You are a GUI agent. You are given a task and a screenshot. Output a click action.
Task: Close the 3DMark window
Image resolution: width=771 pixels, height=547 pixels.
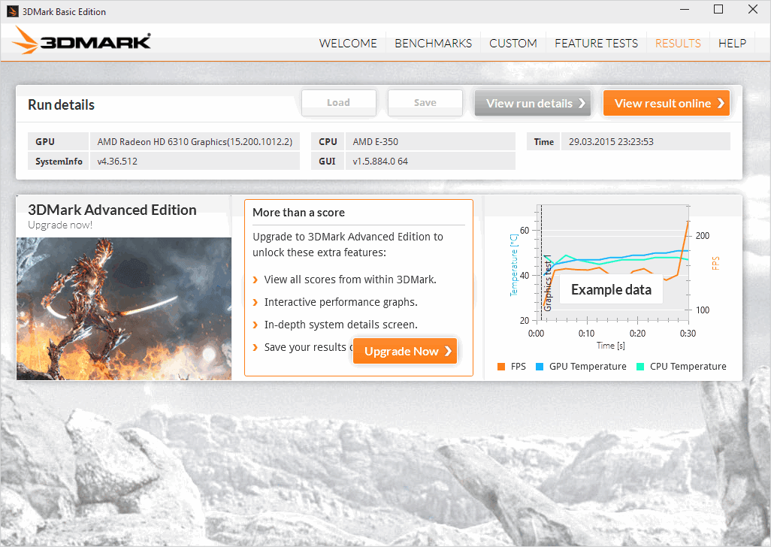click(x=753, y=9)
